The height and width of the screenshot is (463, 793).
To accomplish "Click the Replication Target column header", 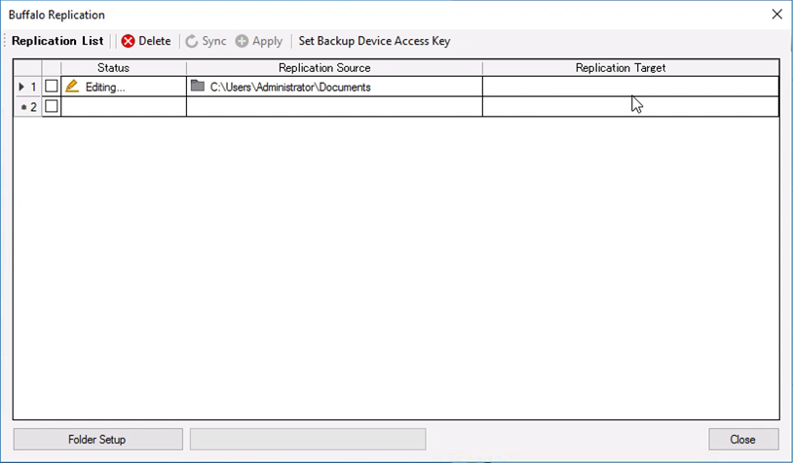I will point(621,68).
